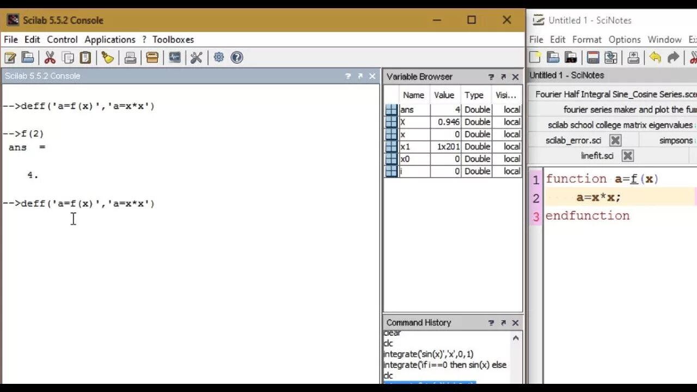Click the Command History help question mark
Image resolution: width=697 pixels, height=392 pixels.
491,323
